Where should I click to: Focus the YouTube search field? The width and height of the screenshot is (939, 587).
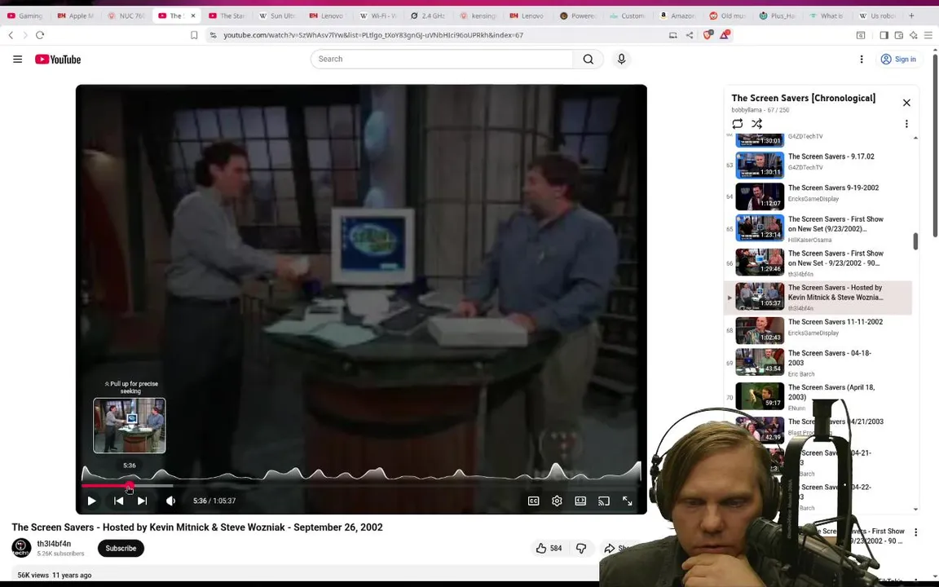point(442,60)
